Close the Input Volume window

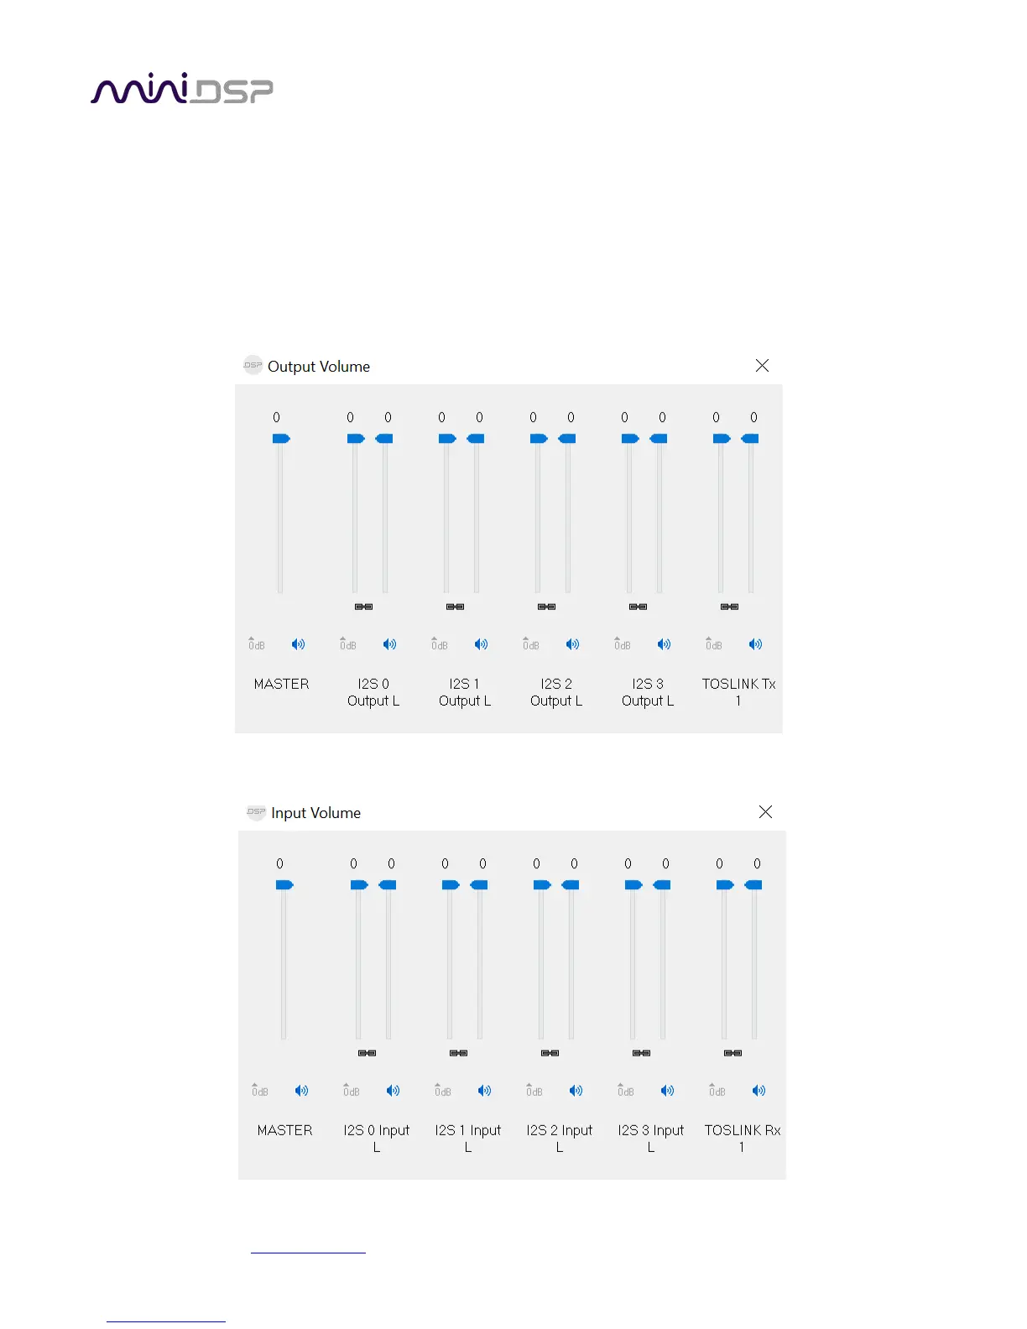point(765,812)
